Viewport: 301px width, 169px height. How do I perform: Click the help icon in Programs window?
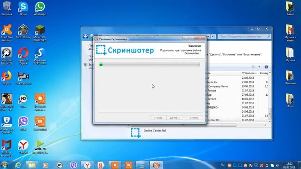pyautogui.click(x=266, y=67)
